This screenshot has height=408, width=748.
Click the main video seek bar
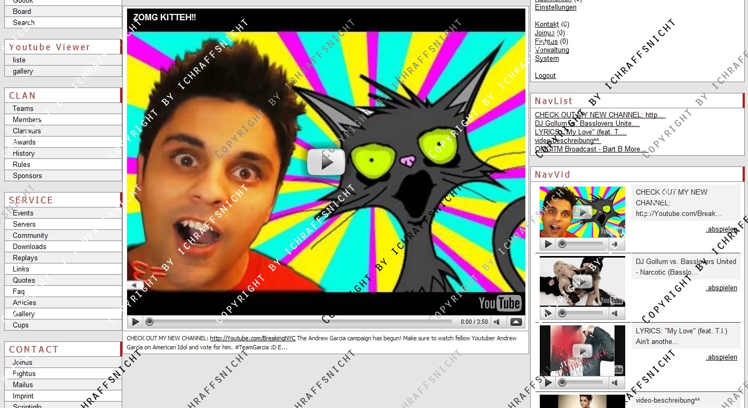299,322
